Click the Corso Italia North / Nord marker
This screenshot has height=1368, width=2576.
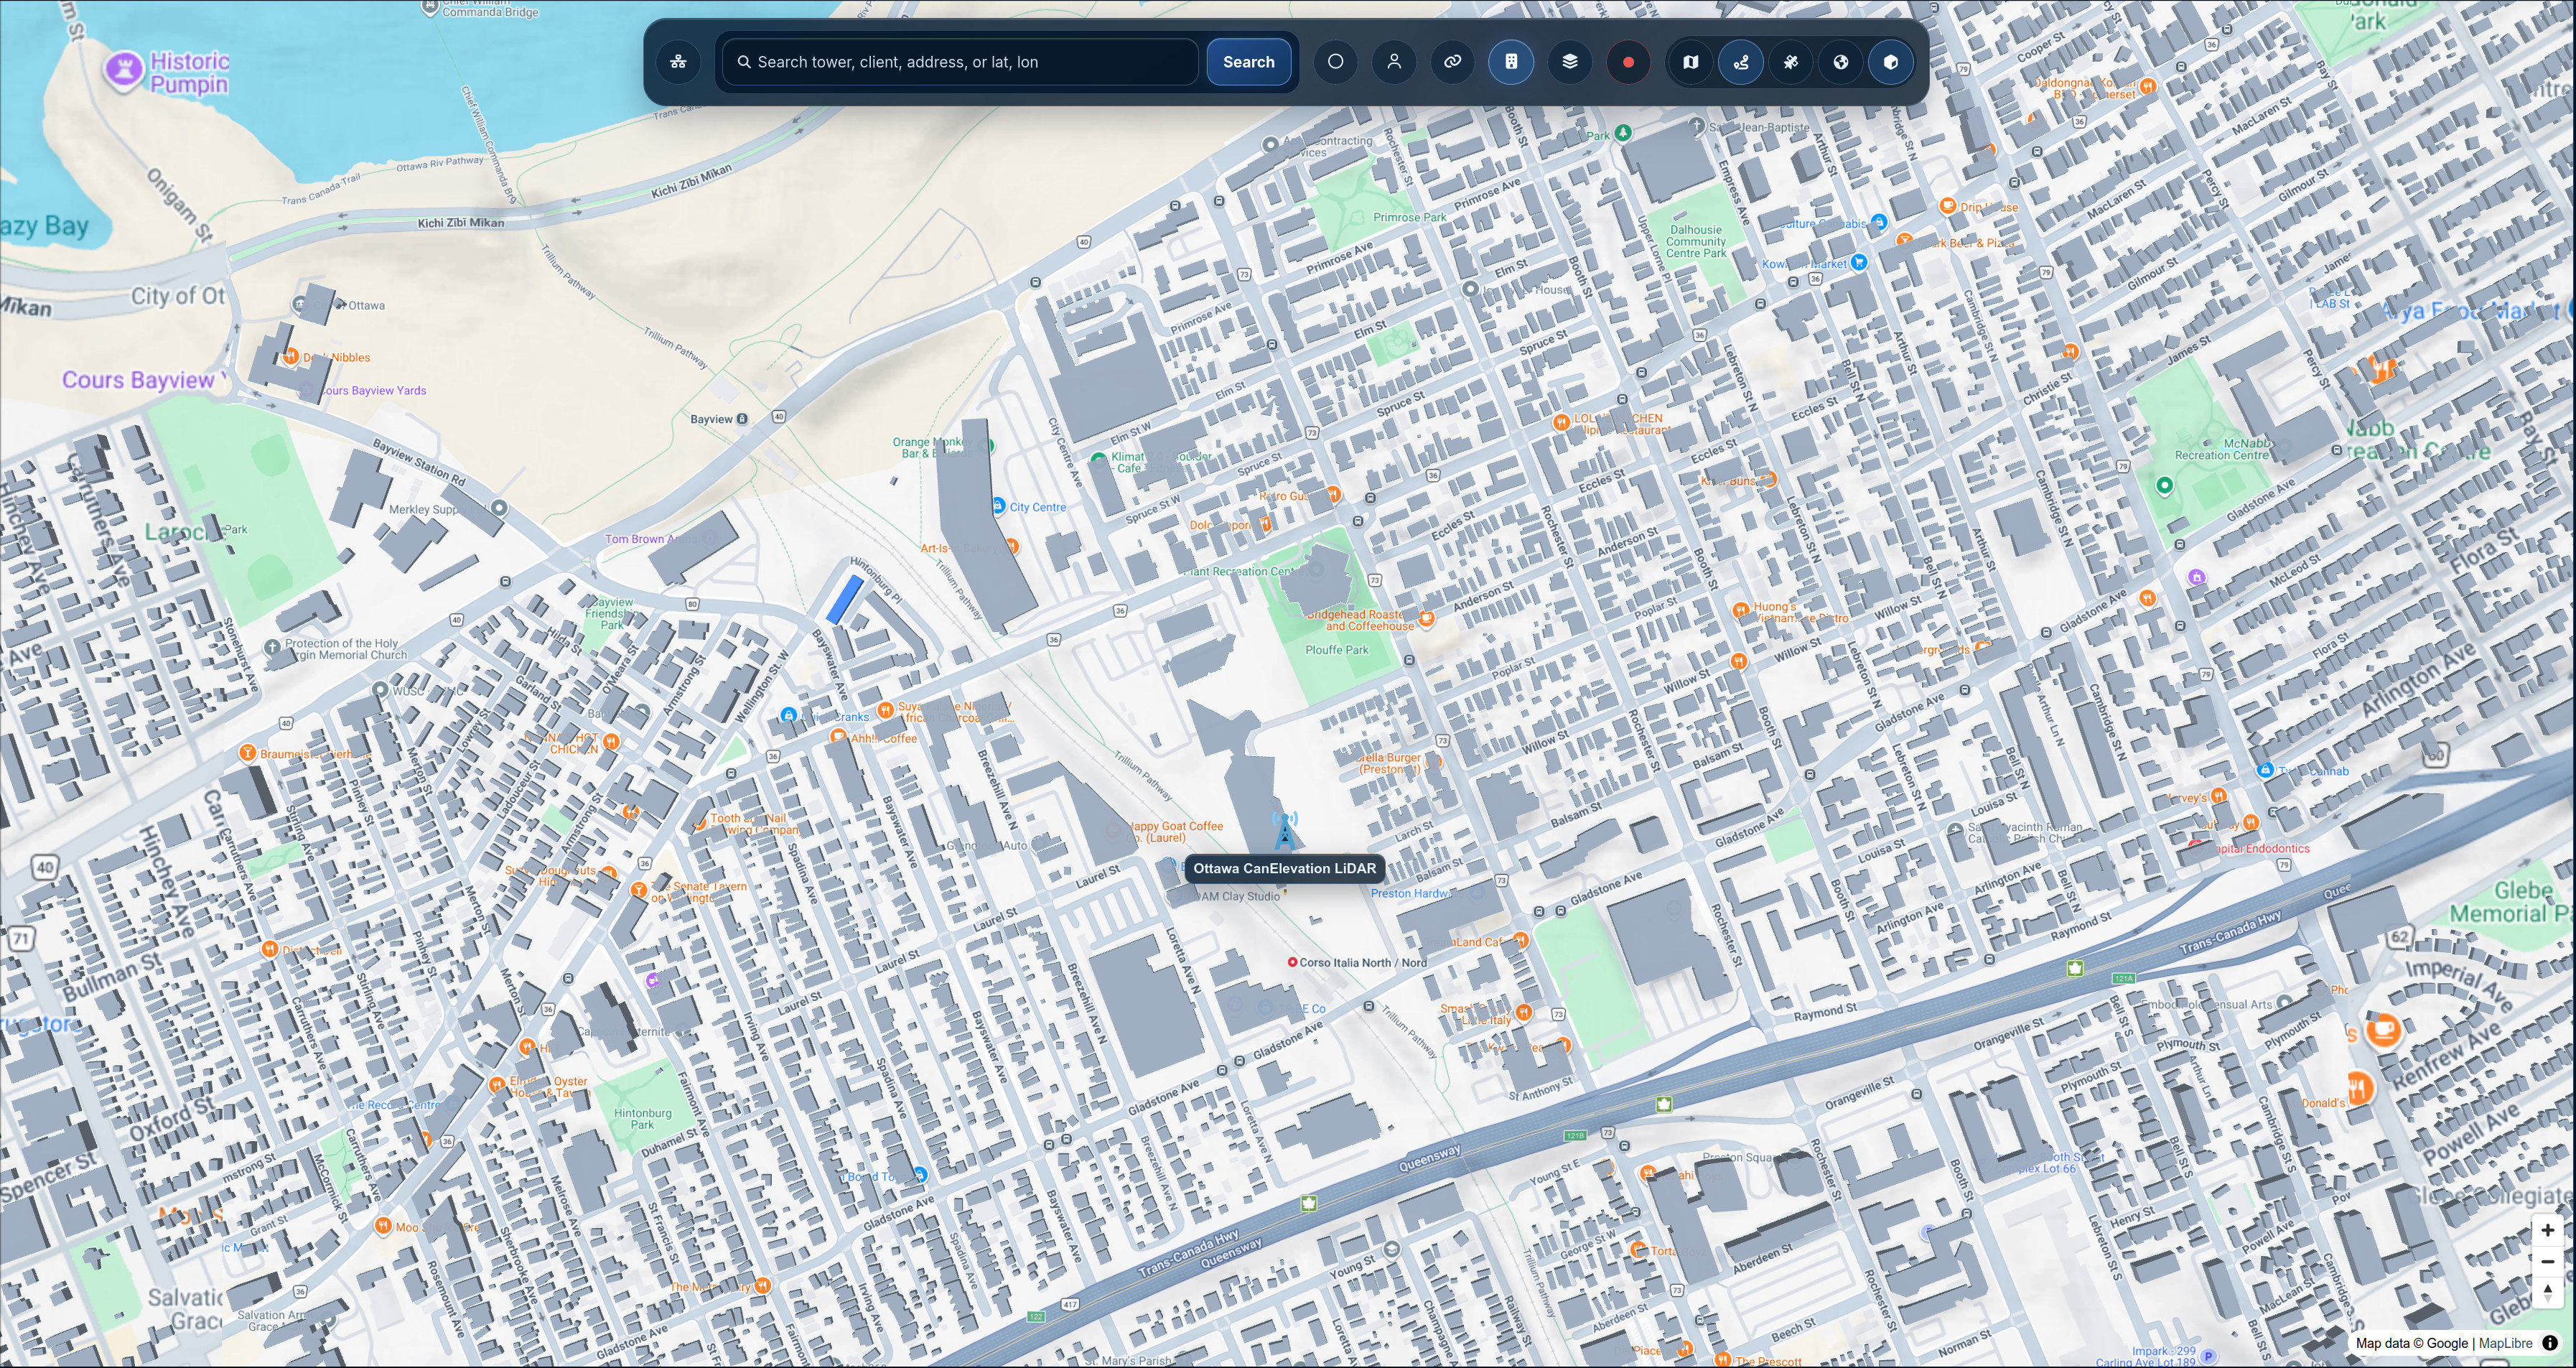(1292, 962)
